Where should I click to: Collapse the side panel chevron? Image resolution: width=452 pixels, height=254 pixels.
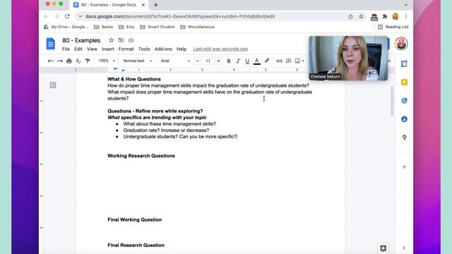pyautogui.click(x=404, y=248)
